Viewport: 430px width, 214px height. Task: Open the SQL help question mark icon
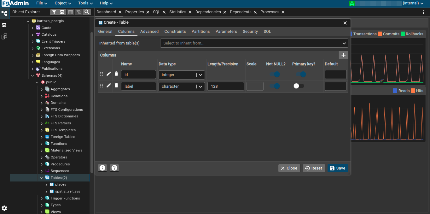click(114, 168)
